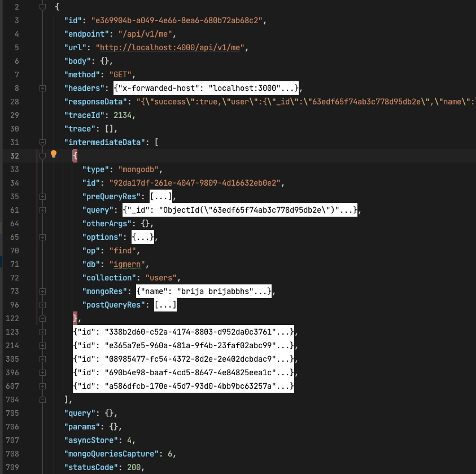Image resolution: width=476 pixels, height=474 pixels.
Task: Place cursor on the statusCode 200 value
Action: (x=134, y=467)
